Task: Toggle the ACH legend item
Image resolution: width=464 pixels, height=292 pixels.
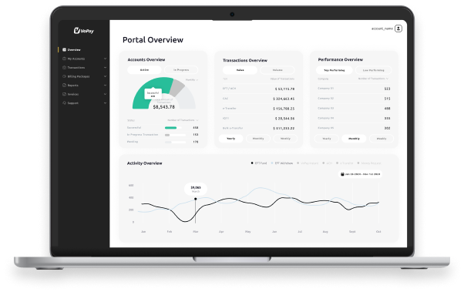Action: click(x=328, y=163)
